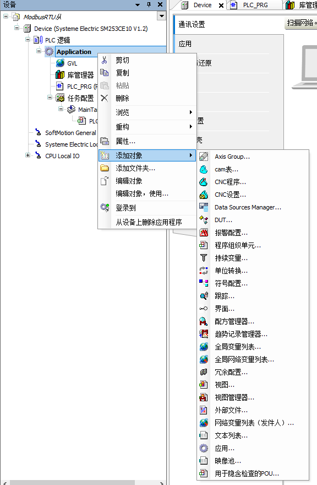
Task: Select 编辑对象 in the context menu
Action: tap(147, 181)
